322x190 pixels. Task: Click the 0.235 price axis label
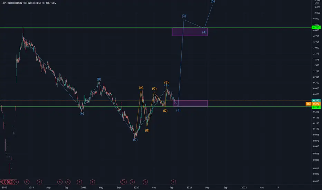tap(316, 112)
